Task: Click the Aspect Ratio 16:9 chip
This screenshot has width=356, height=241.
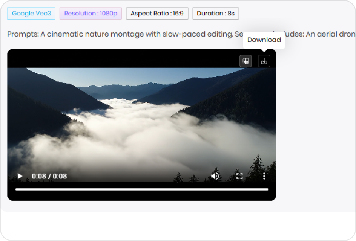Action: (157, 14)
